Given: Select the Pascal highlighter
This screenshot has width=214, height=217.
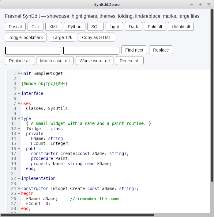Looking at the screenshot, I should click(x=15, y=26).
